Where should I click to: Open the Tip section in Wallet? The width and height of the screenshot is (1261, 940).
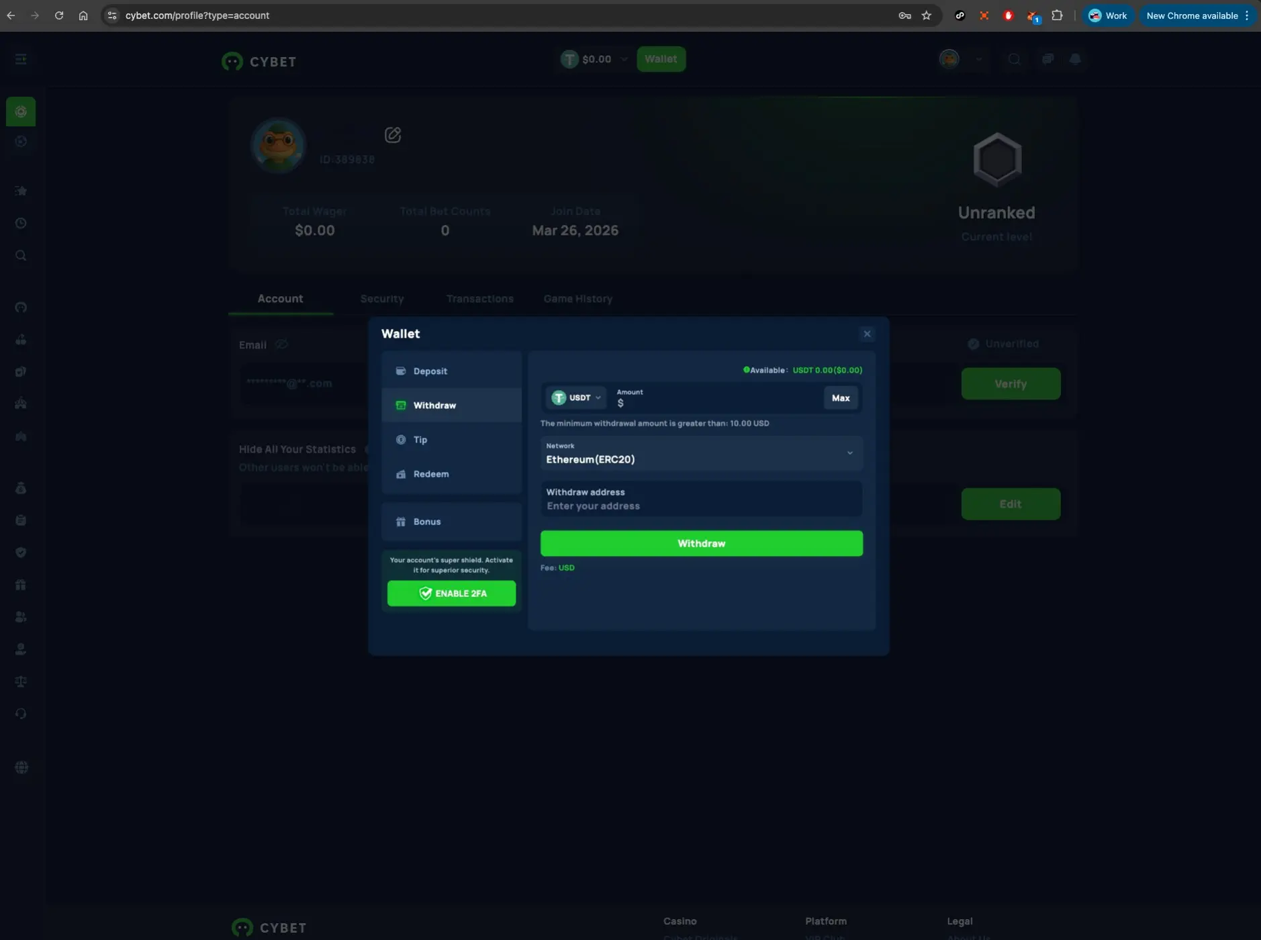coord(451,439)
